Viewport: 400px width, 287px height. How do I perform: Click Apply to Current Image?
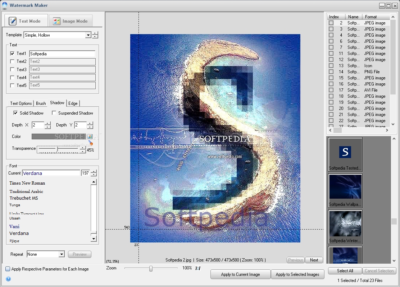tap(240, 274)
